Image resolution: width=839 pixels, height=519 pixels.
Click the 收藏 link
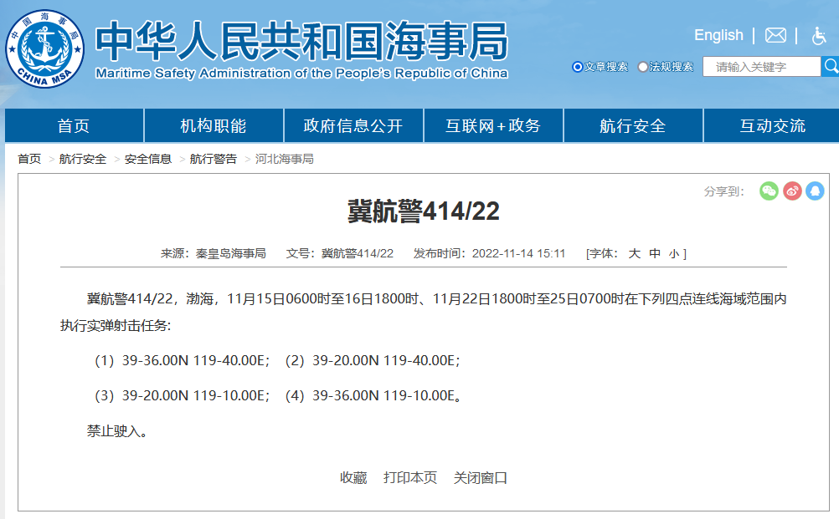point(353,477)
